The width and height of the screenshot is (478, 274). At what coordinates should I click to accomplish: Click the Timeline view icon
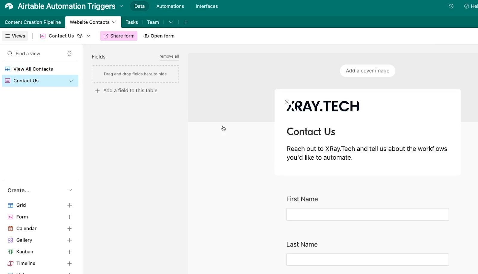click(10, 263)
